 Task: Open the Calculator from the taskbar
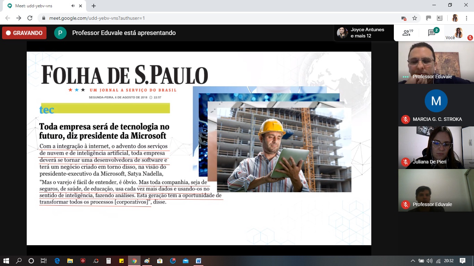tap(109, 261)
